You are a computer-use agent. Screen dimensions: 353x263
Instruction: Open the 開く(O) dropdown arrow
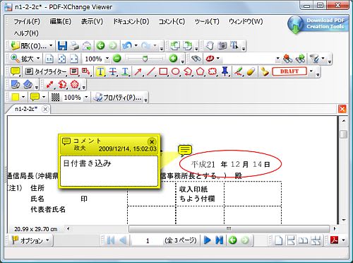(x=51, y=45)
